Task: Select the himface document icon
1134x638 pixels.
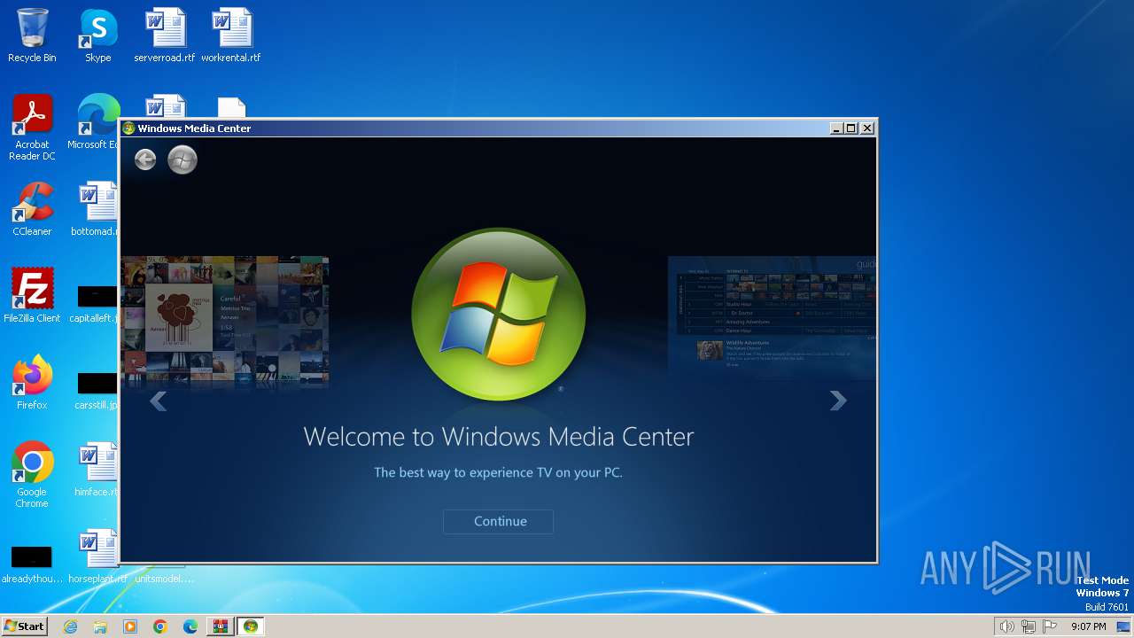Action: (97, 470)
